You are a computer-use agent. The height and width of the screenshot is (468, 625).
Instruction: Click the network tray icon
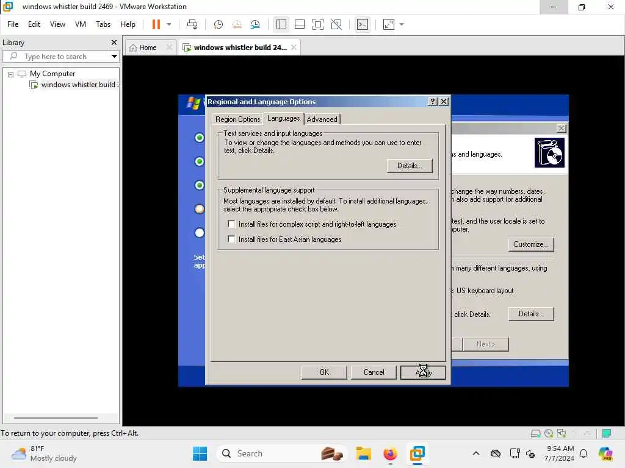click(515, 453)
